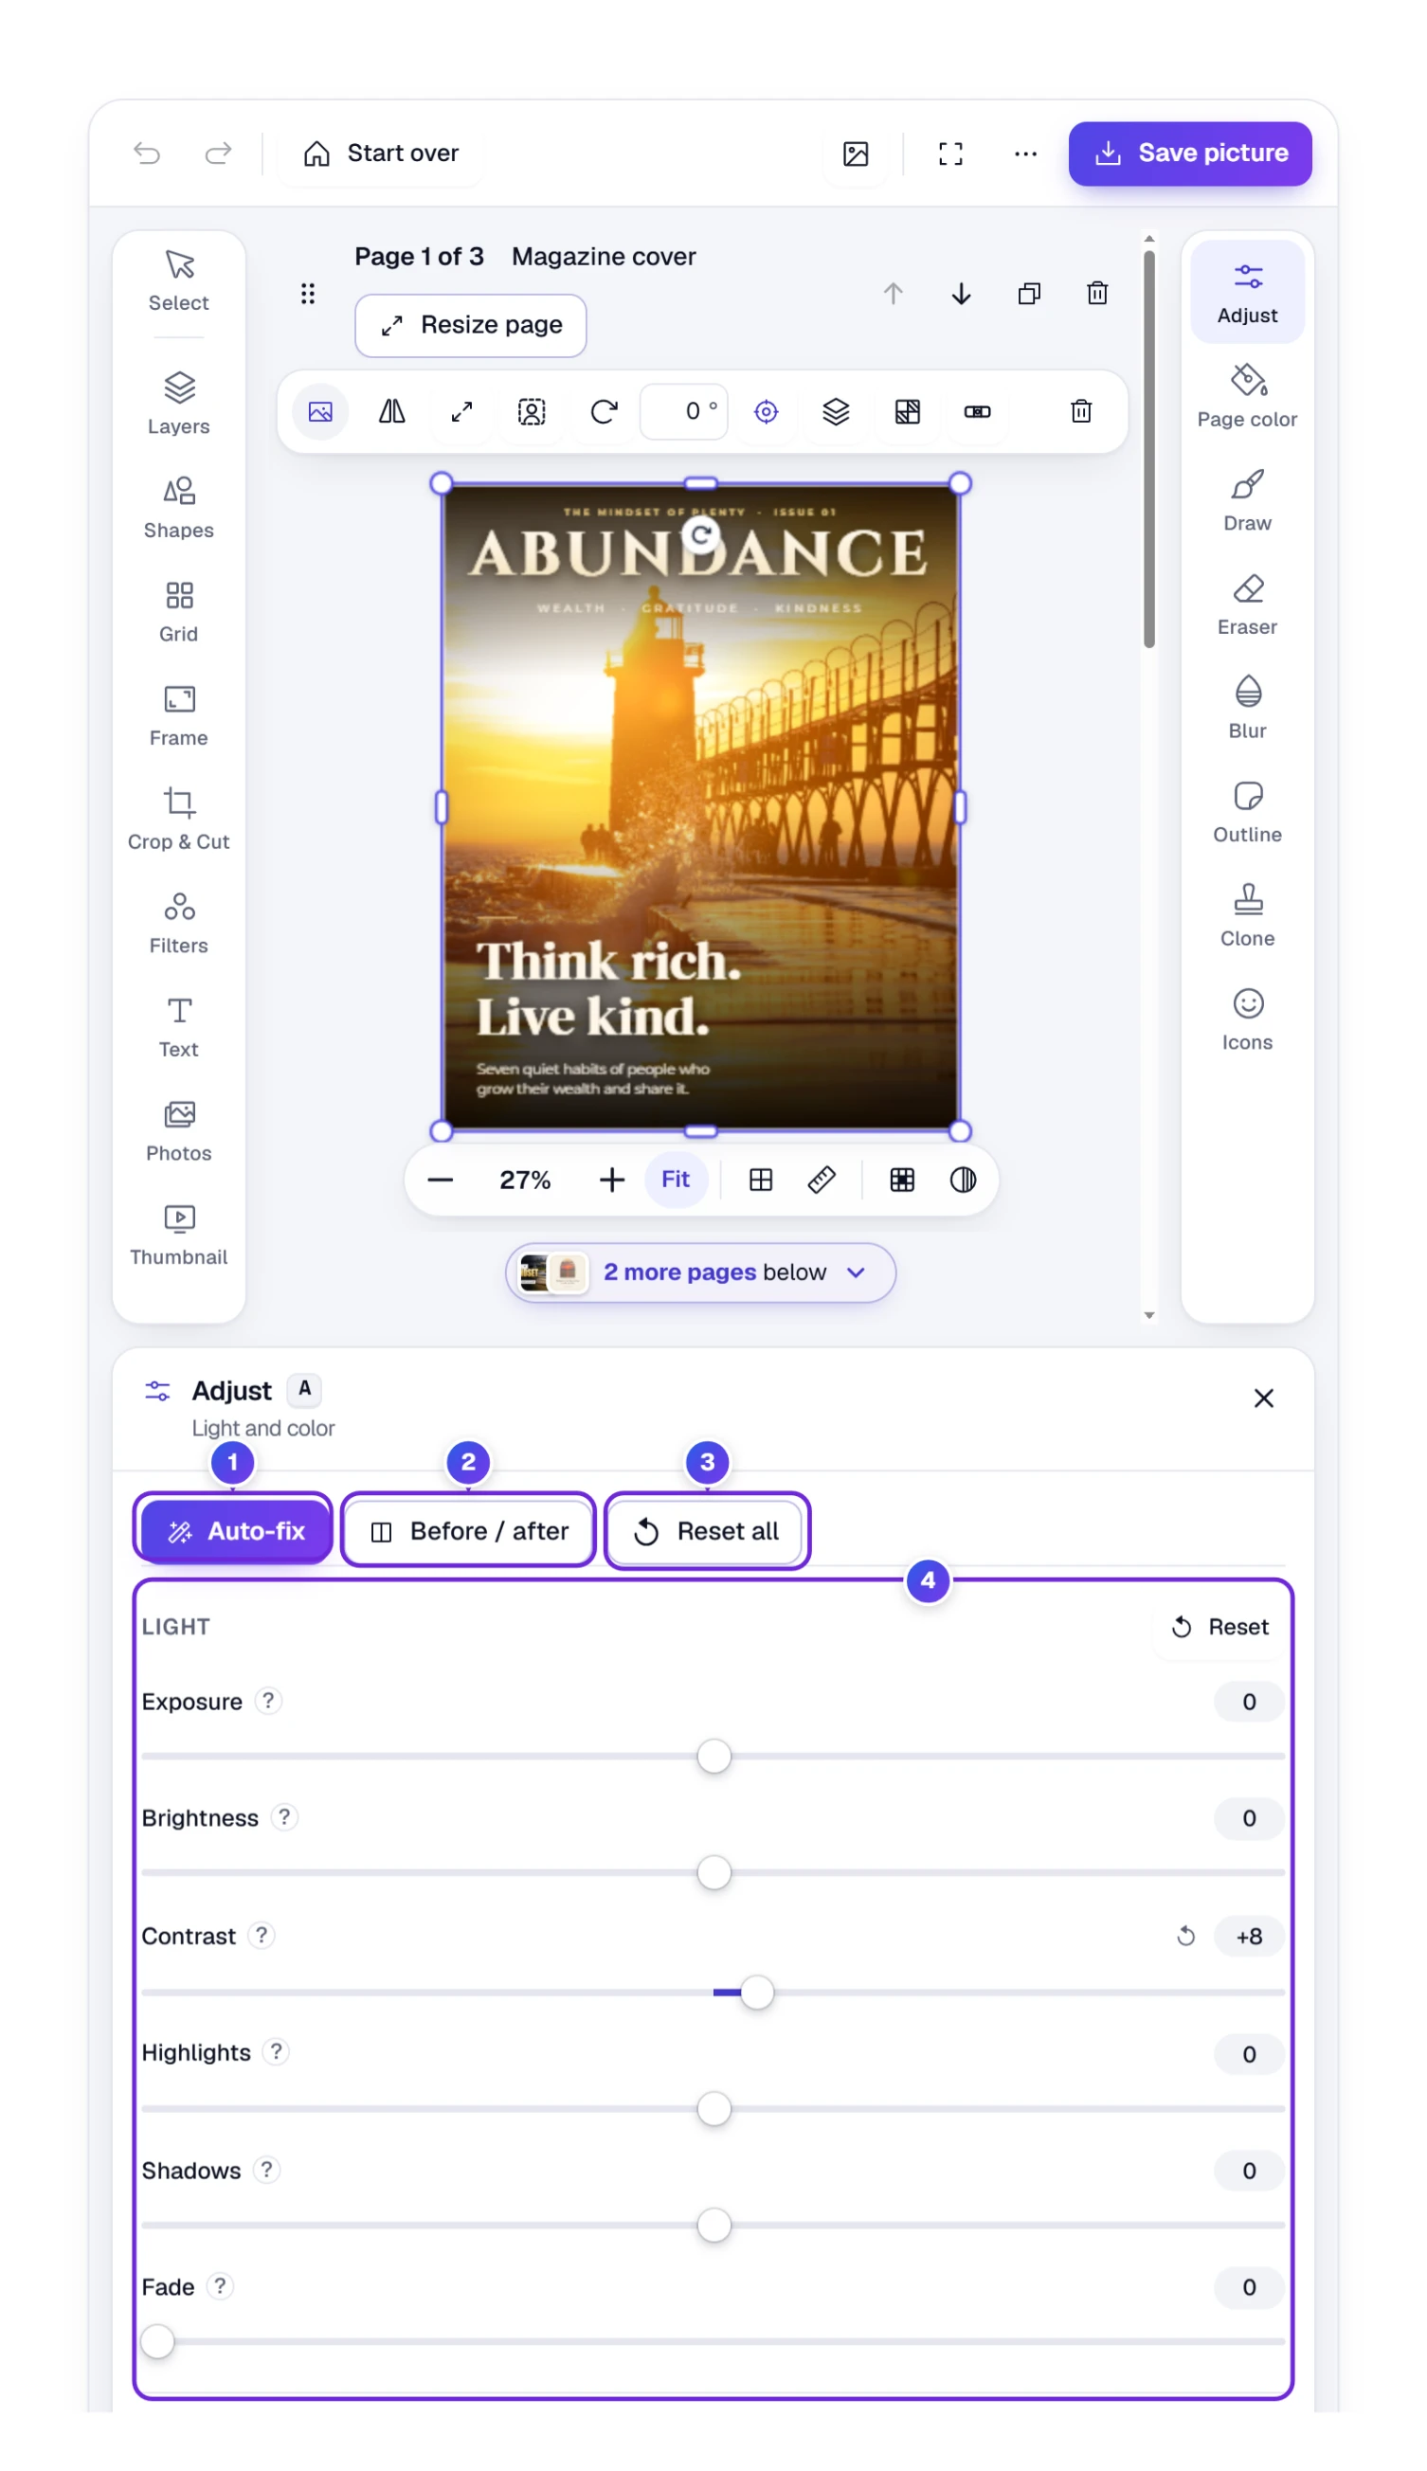This screenshot has height=2471, width=1427.
Task: Click Save picture
Action: click(1190, 153)
